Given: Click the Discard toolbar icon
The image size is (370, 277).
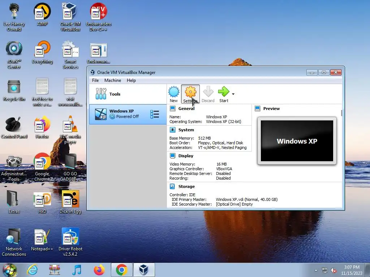Looking at the screenshot, I should pos(208,94).
